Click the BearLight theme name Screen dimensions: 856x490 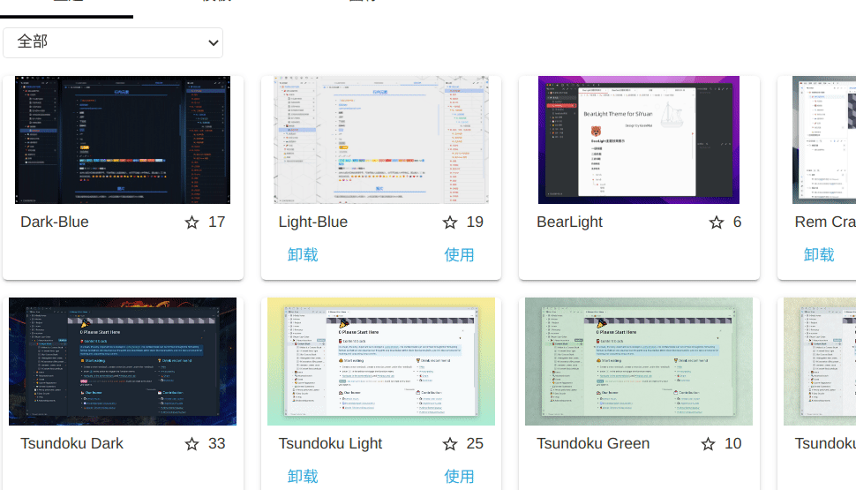coord(569,222)
